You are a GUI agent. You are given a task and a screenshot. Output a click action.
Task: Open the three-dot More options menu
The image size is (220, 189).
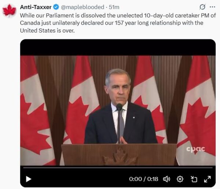point(212,7)
